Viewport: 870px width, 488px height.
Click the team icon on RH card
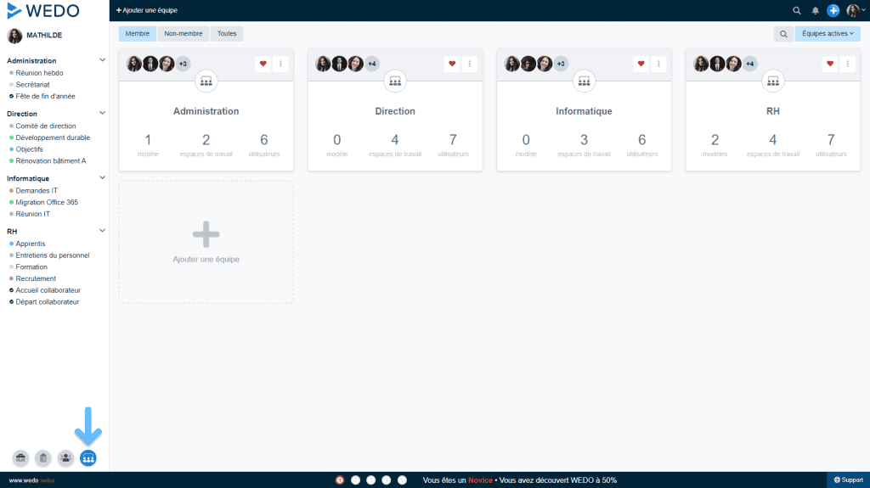[x=773, y=81]
